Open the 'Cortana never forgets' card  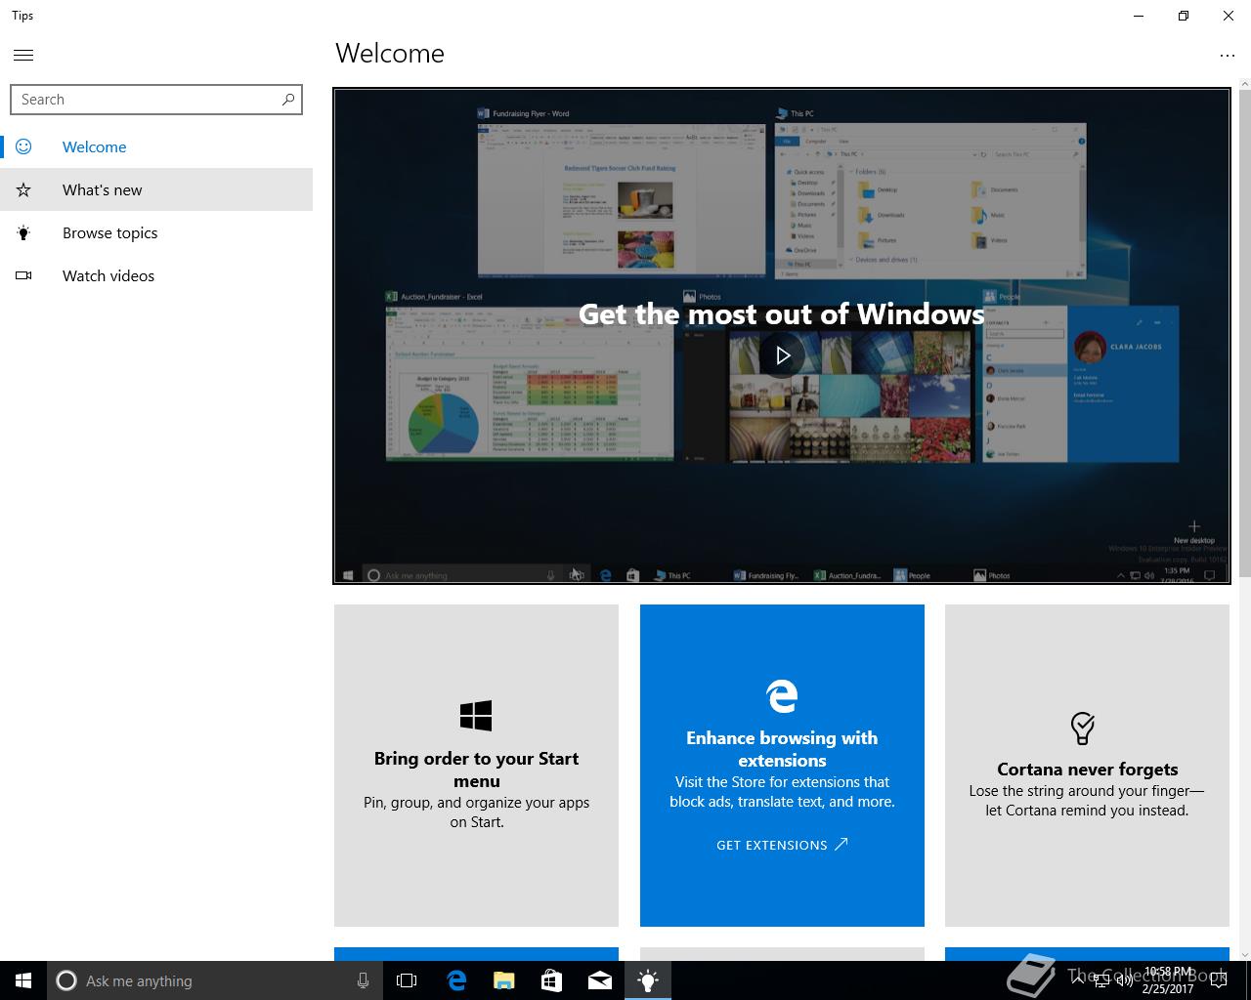click(1087, 766)
